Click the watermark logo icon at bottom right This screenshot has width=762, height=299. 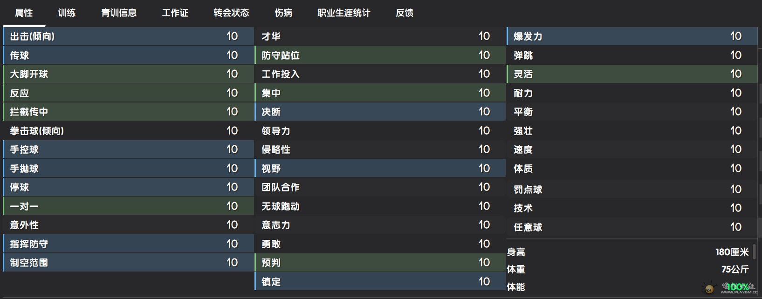[x=709, y=289]
